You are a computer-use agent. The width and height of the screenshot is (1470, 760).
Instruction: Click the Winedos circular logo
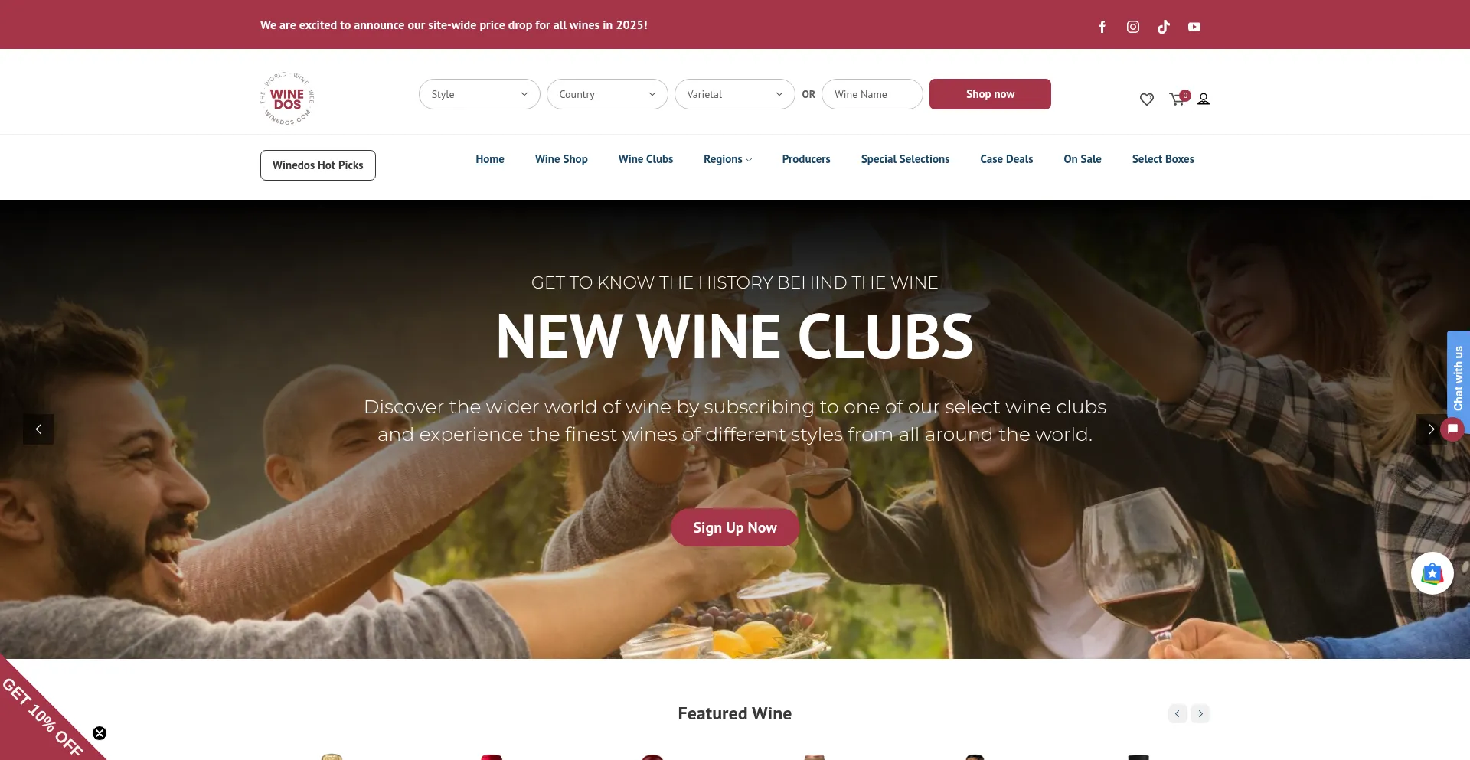(287, 99)
